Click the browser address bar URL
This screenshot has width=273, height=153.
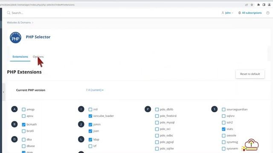click(37, 5)
